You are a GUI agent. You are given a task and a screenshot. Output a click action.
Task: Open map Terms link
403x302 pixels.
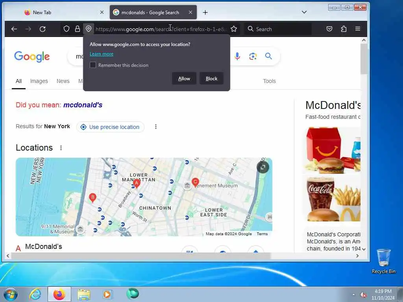[262, 234]
